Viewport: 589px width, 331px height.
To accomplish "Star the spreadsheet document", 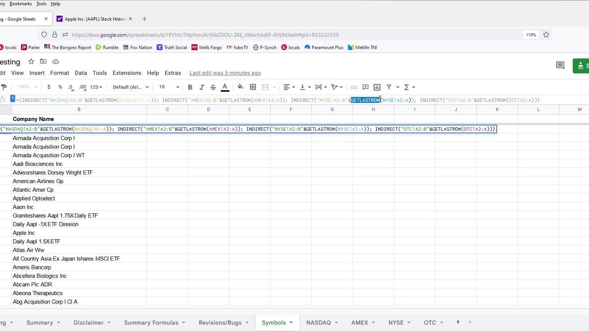I will click(31, 62).
